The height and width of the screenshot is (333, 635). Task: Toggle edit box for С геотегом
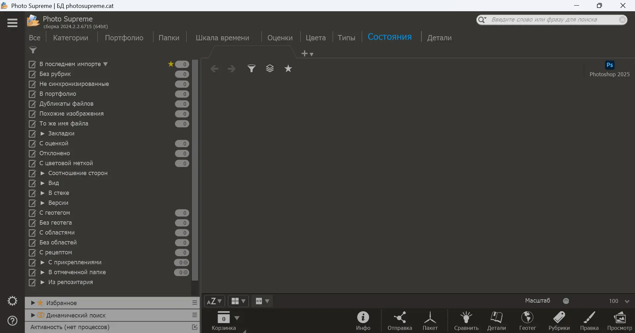[x=32, y=213]
